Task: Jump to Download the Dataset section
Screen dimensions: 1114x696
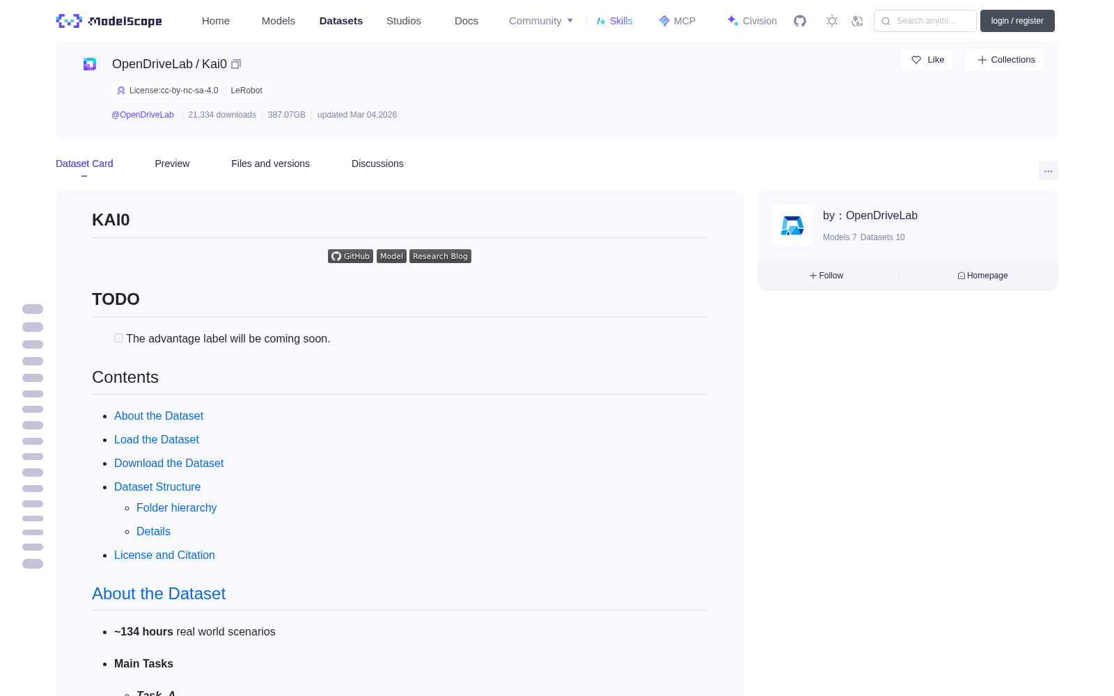Action: pyautogui.click(x=169, y=463)
